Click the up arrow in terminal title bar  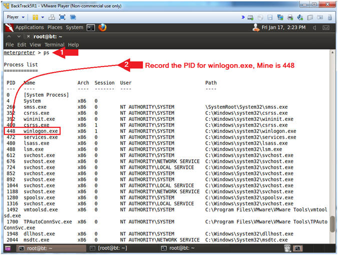(9, 37)
